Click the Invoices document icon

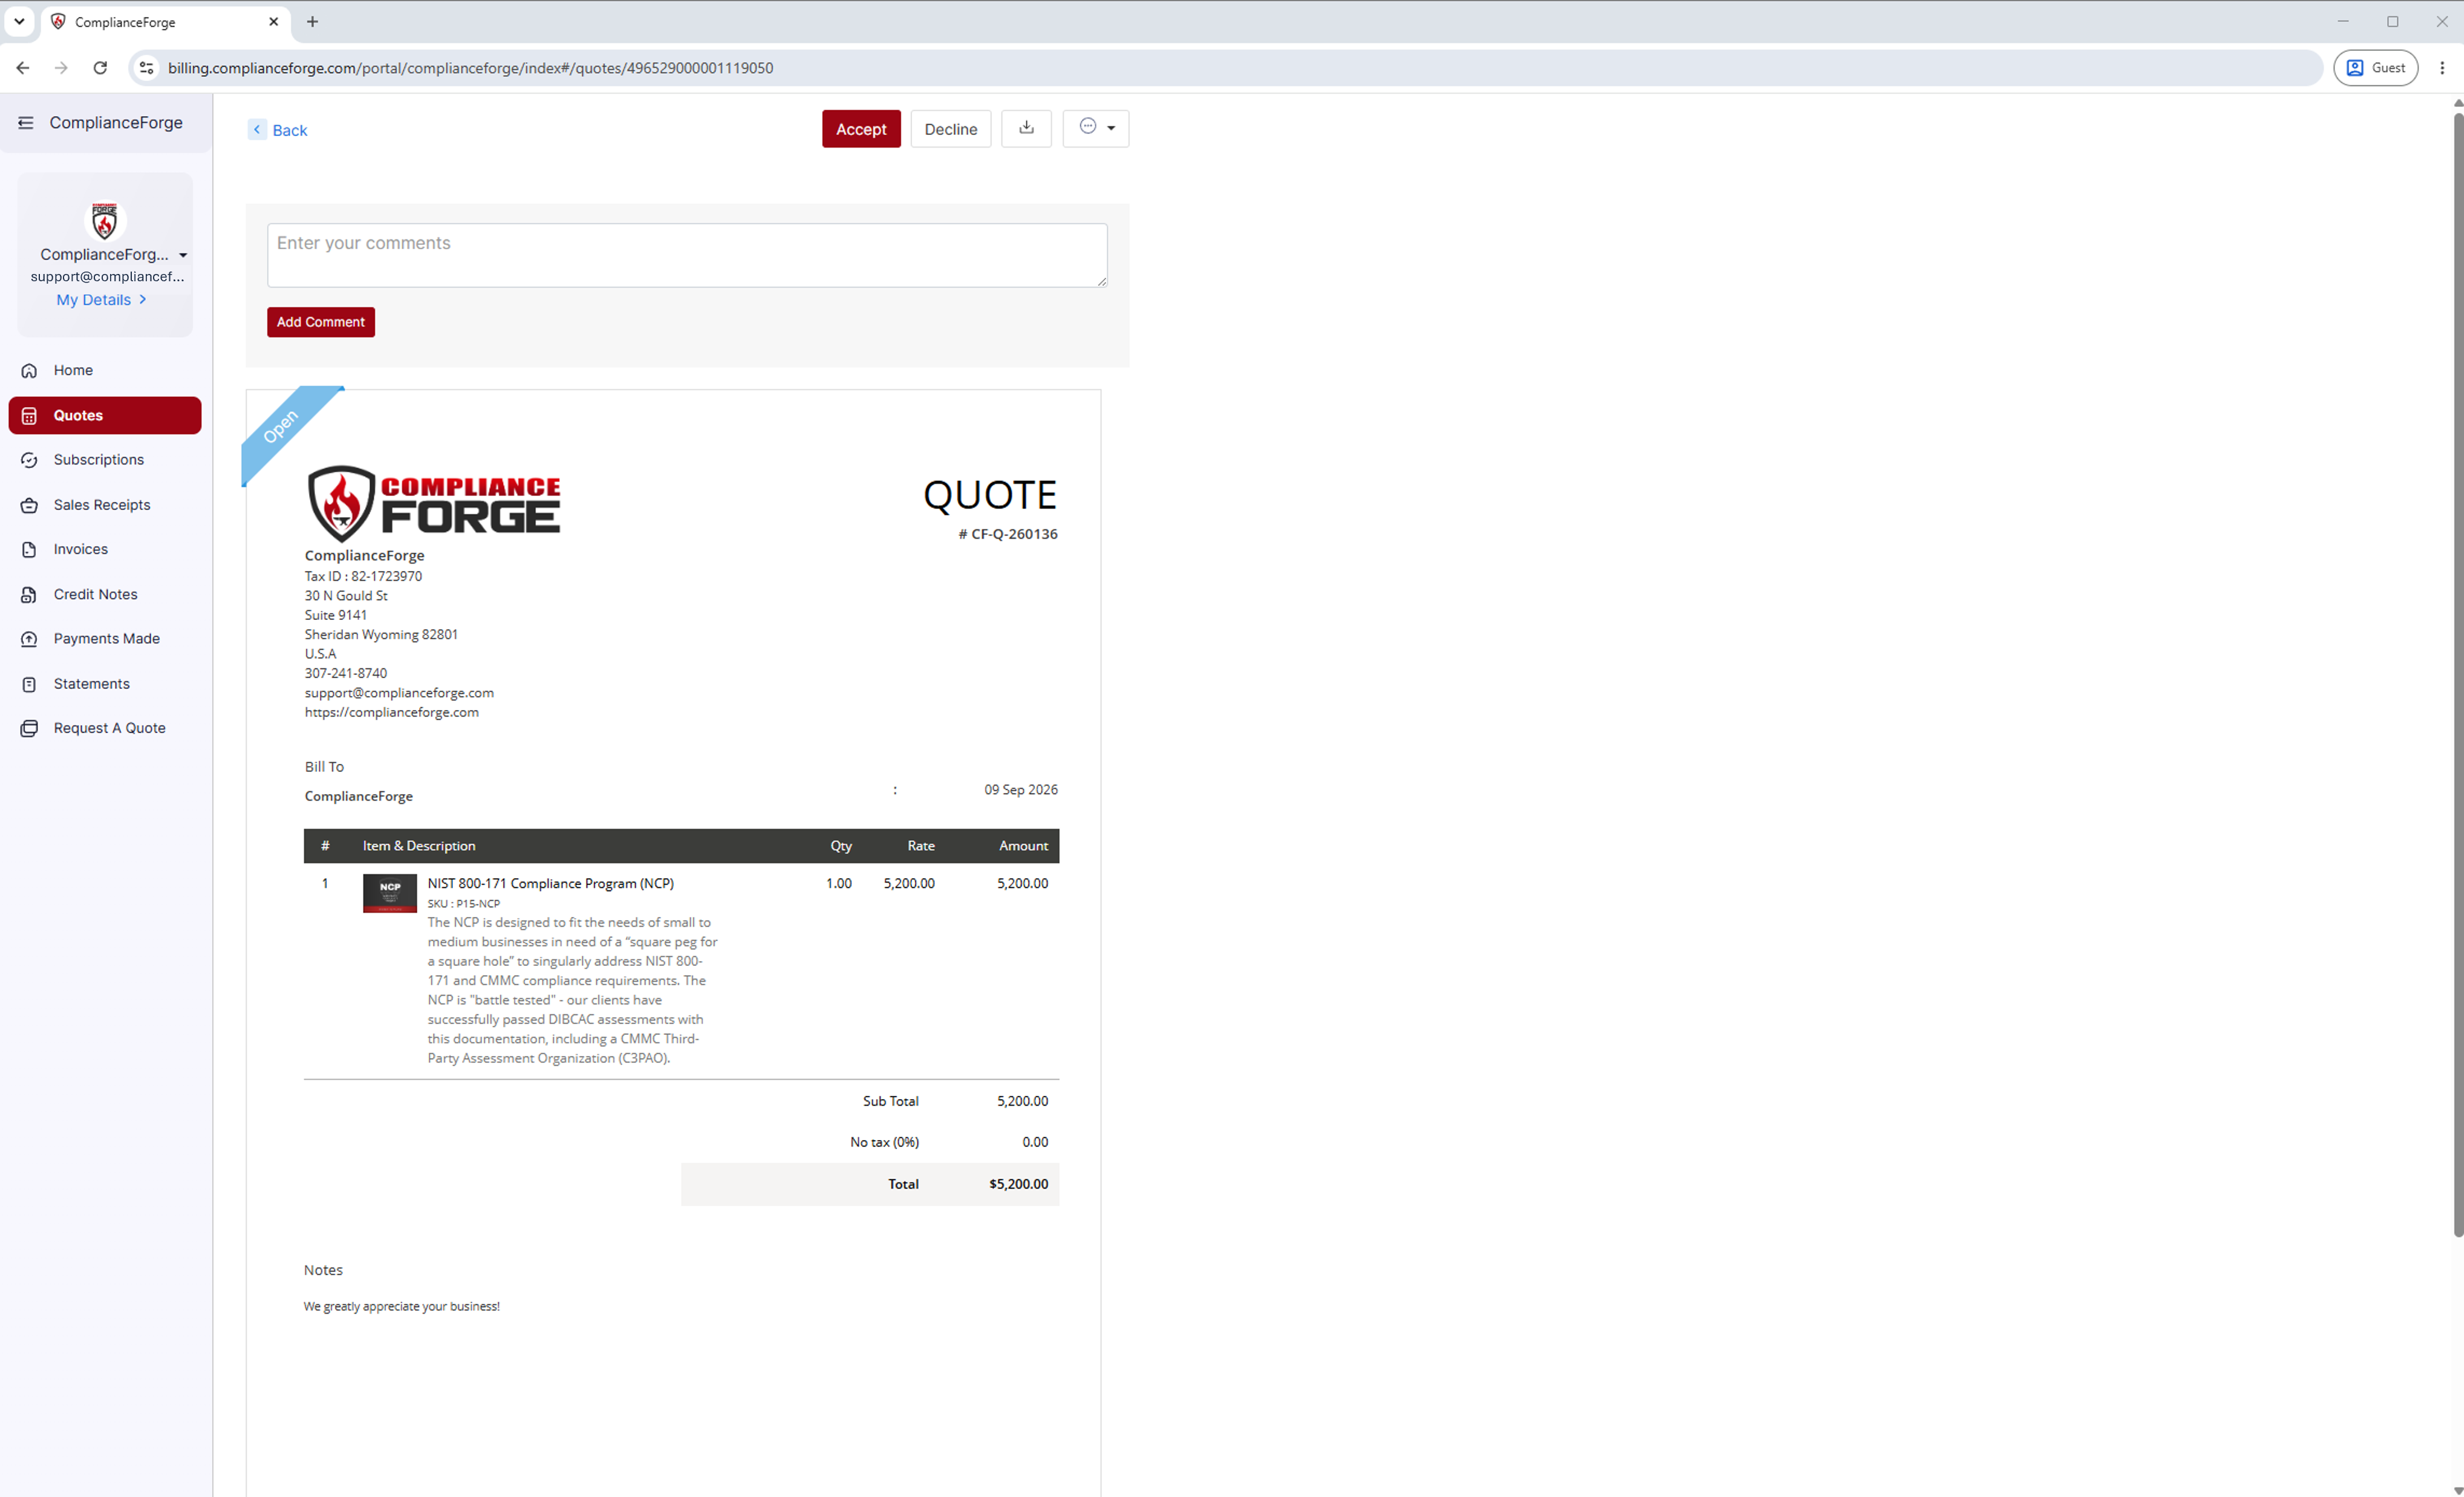[x=29, y=550]
